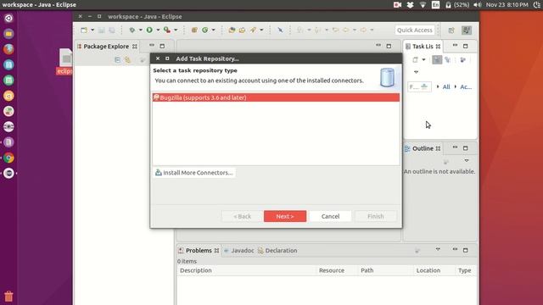Click the New Java Package icon

[194, 30]
